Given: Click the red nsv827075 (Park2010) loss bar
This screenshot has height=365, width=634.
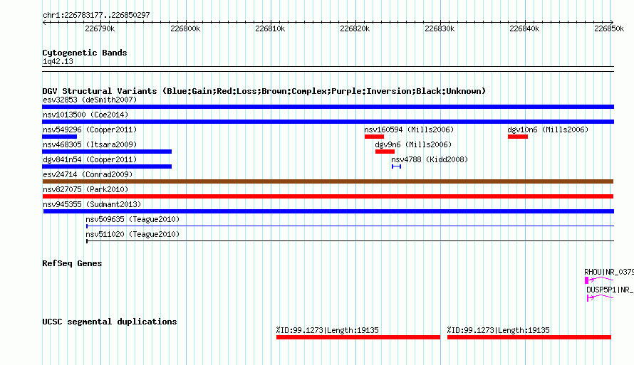Looking at the screenshot, I should point(328,196).
